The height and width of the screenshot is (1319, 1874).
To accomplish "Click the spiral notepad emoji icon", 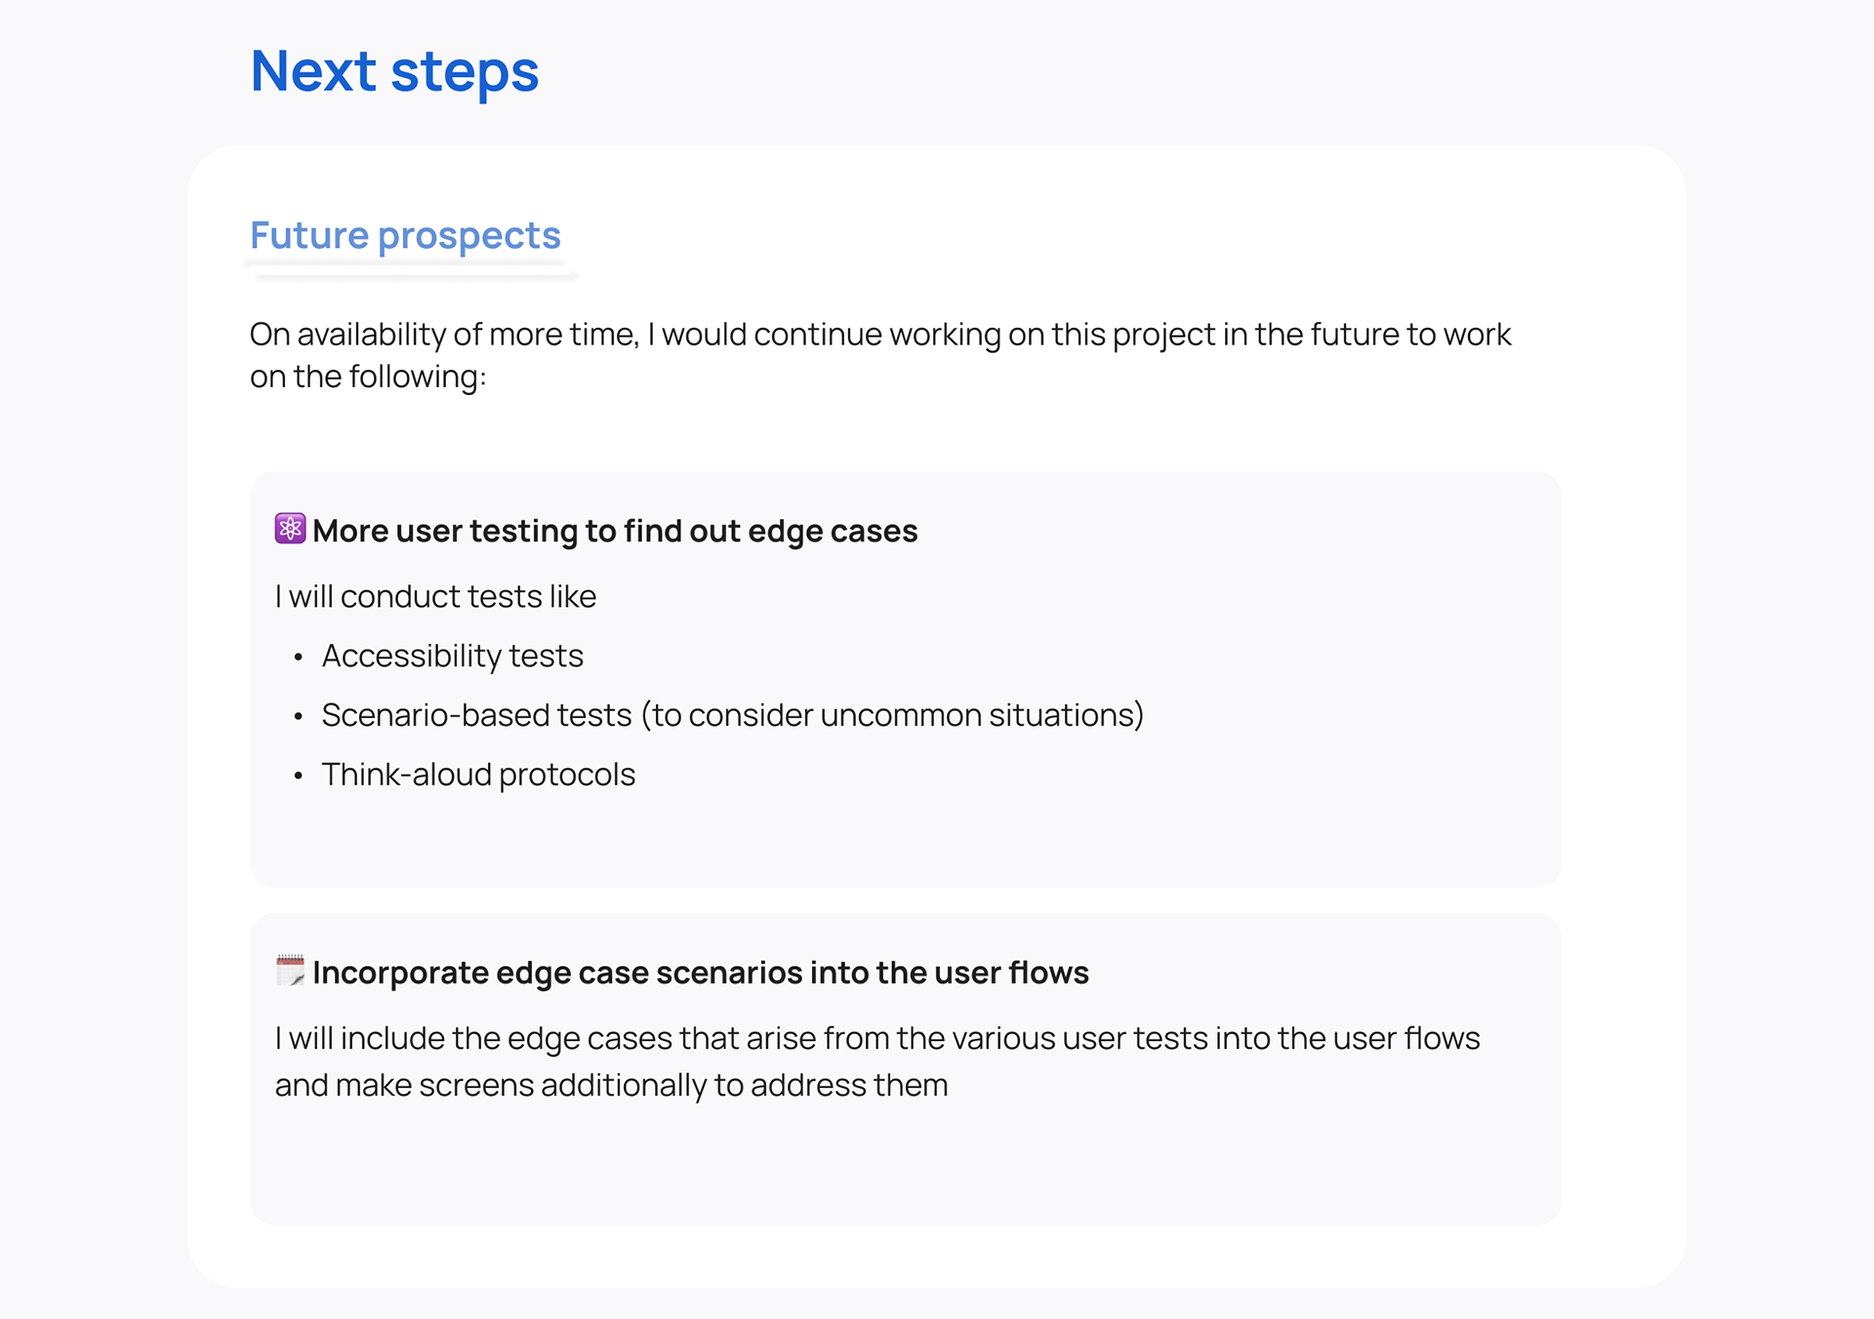I will [x=290, y=971].
